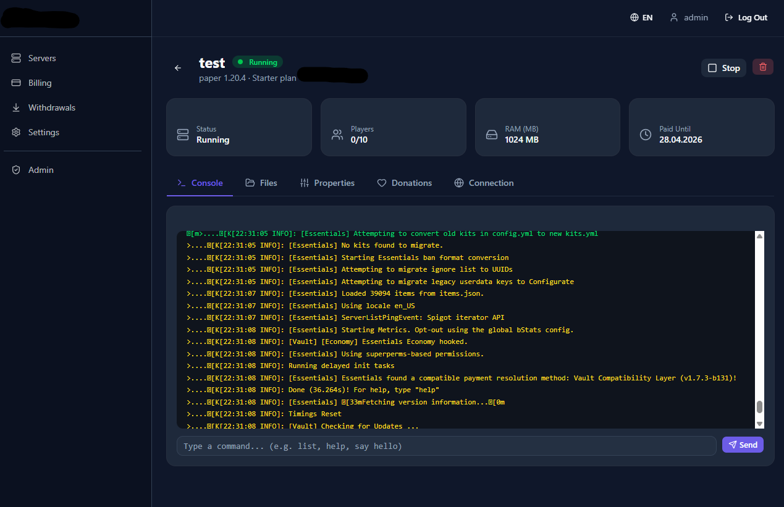
Task: Stop the test server
Action: (723, 68)
